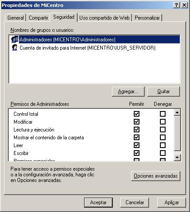The width and height of the screenshot is (190, 212).
Task: Uncheck Permitir for Mostrar el contenido de la carpeta
Action: 136,138
